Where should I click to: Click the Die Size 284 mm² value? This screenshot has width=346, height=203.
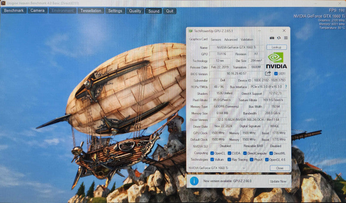(256, 61)
